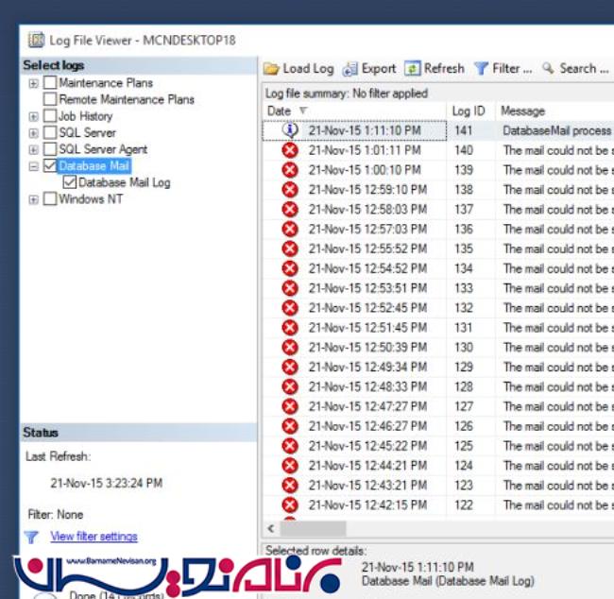Click the DatabaseMail process message cell
Image resolution: width=614 pixels, height=599 pixels.
tap(557, 130)
